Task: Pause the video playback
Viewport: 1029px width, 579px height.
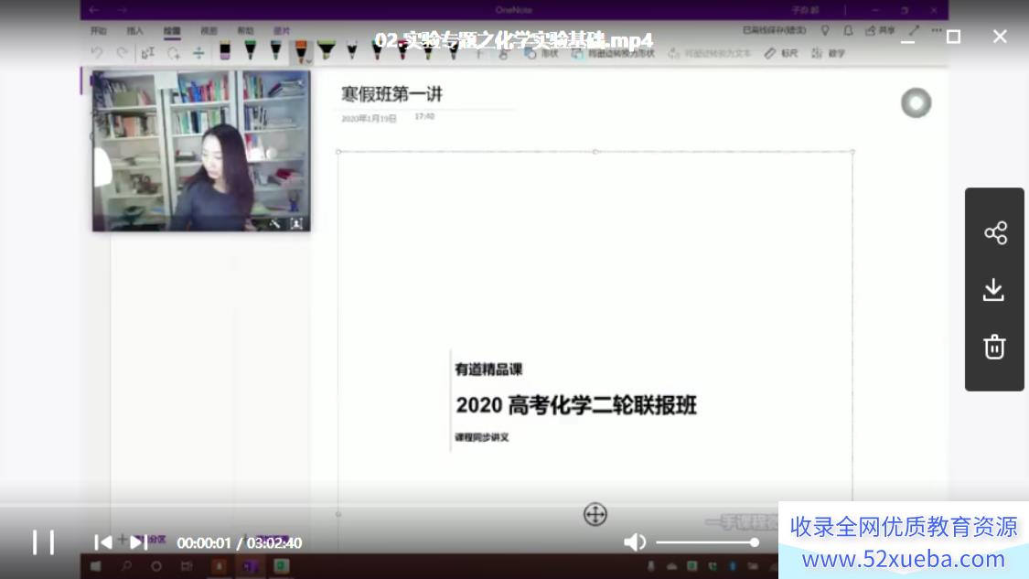Action: (43, 542)
